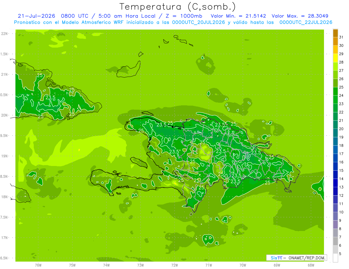Click color scale label '5'
The width and height of the screenshot is (349, 269).
340,254
